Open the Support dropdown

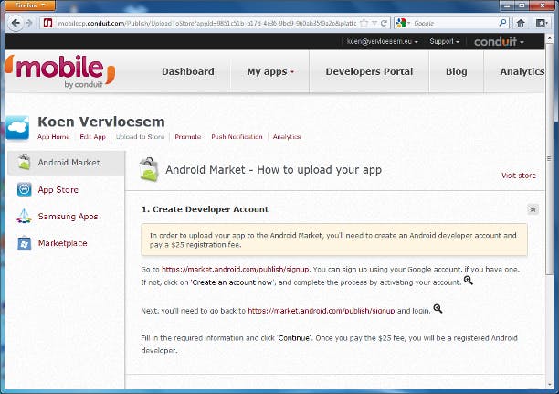[445, 41]
